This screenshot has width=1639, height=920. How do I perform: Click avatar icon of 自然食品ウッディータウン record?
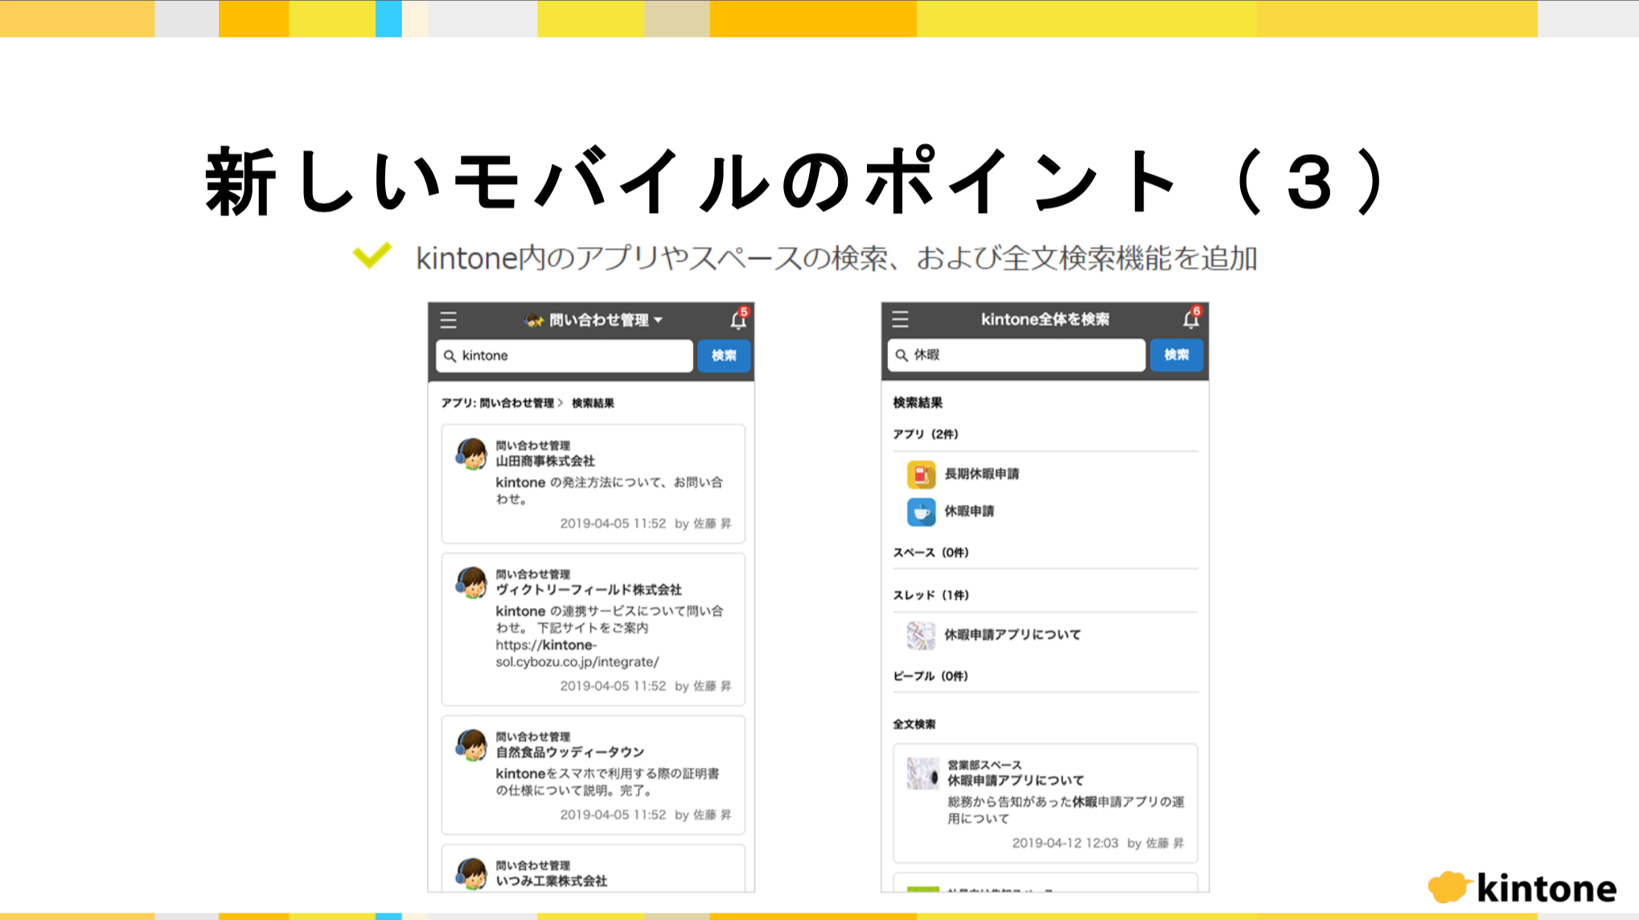pos(471,745)
